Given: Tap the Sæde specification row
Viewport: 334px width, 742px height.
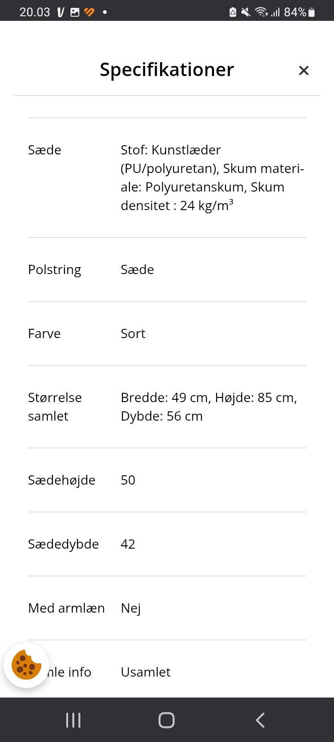Looking at the screenshot, I should coord(45,150).
